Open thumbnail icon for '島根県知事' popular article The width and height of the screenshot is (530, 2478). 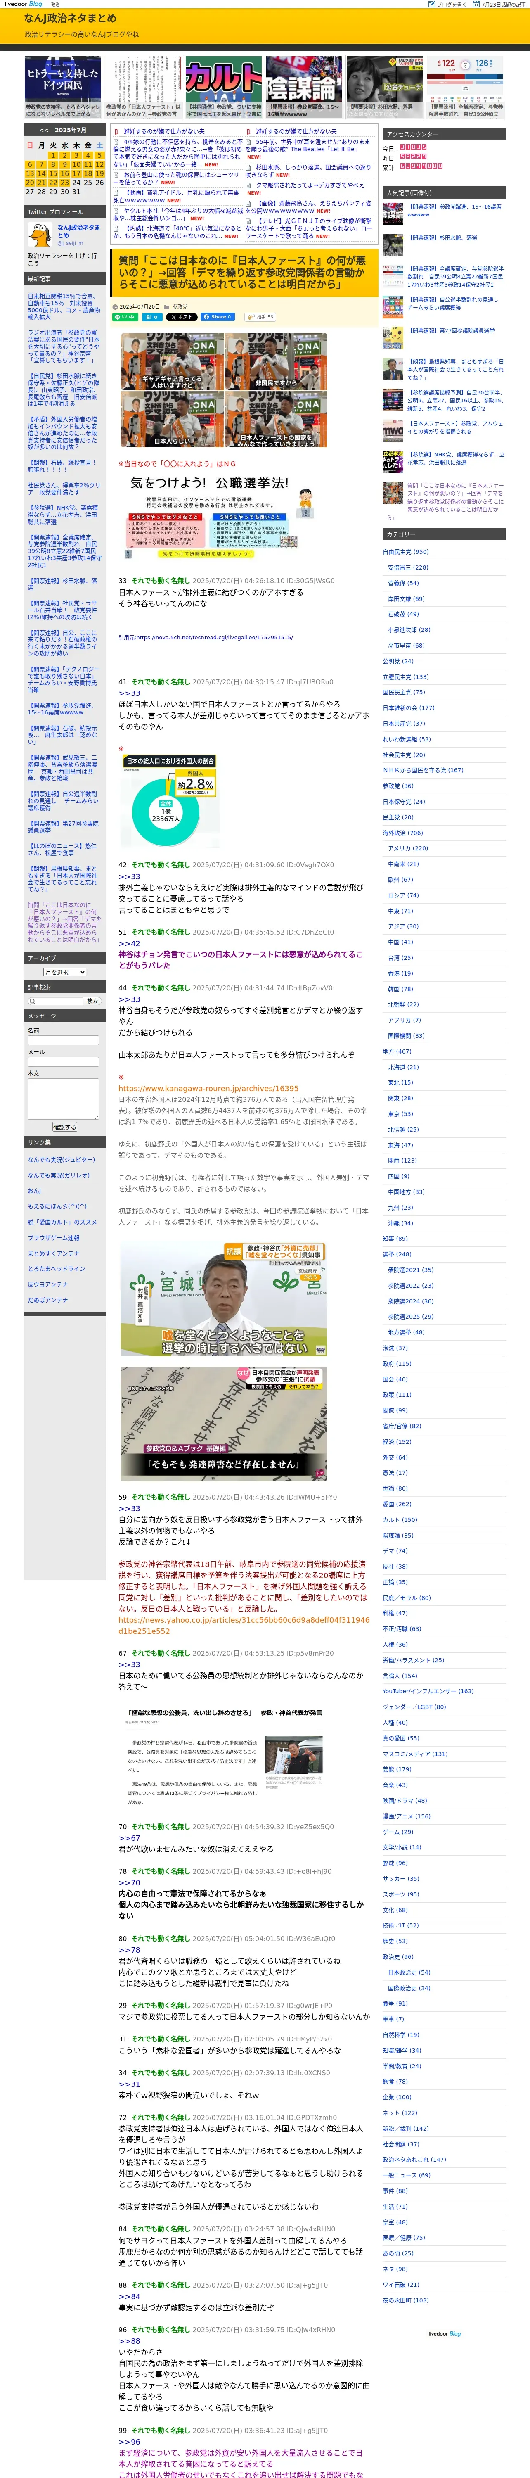(x=393, y=368)
